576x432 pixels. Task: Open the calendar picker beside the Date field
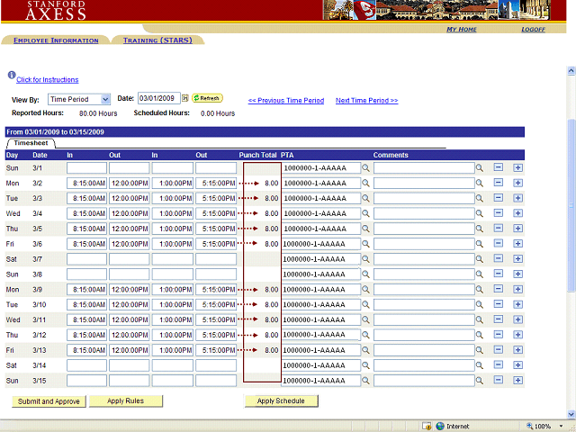185,98
